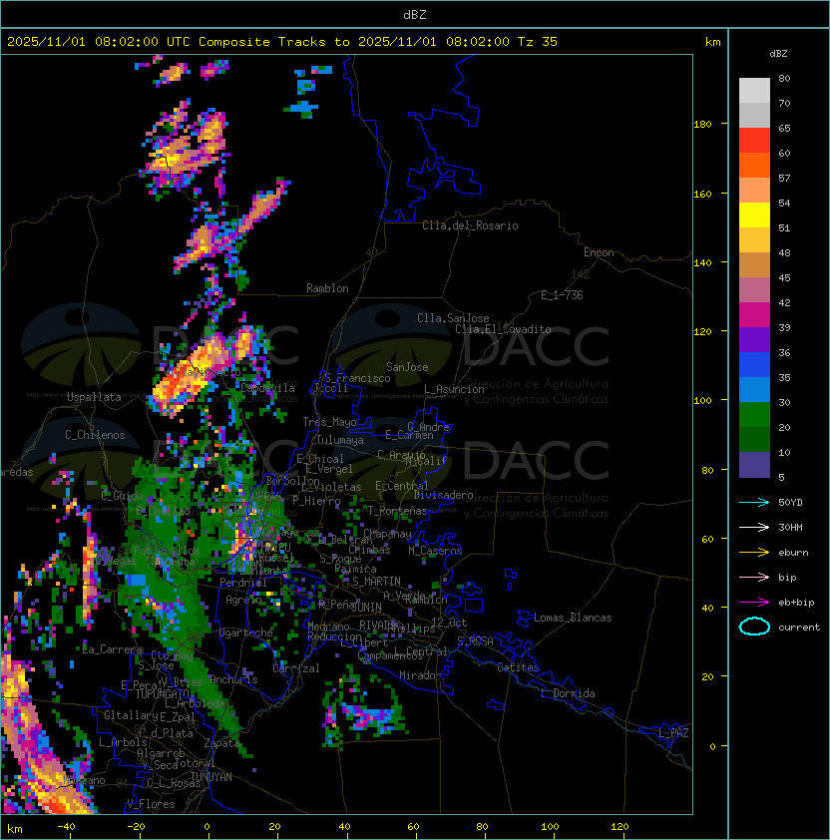Viewport: 830px width, 840px height.
Task: Click the 'Clla.El_Cavadito' map label
Action: pyautogui.click(x=503, y=329)
